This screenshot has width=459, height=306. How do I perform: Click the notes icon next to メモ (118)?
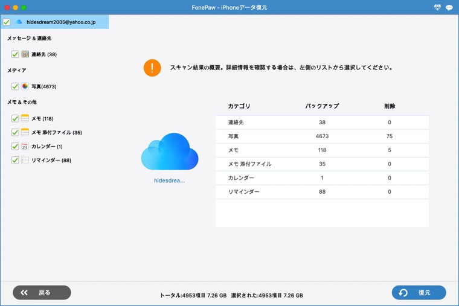point(25,118)
